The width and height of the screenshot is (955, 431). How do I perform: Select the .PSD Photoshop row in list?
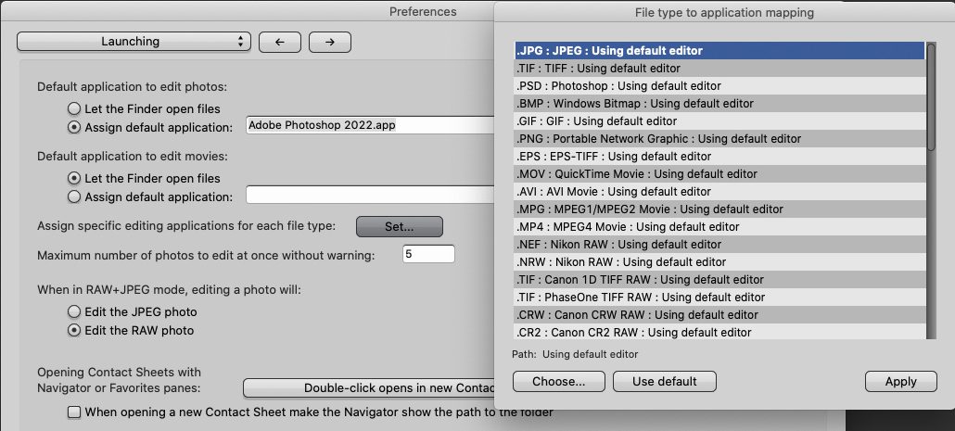[x=719, y=85]
